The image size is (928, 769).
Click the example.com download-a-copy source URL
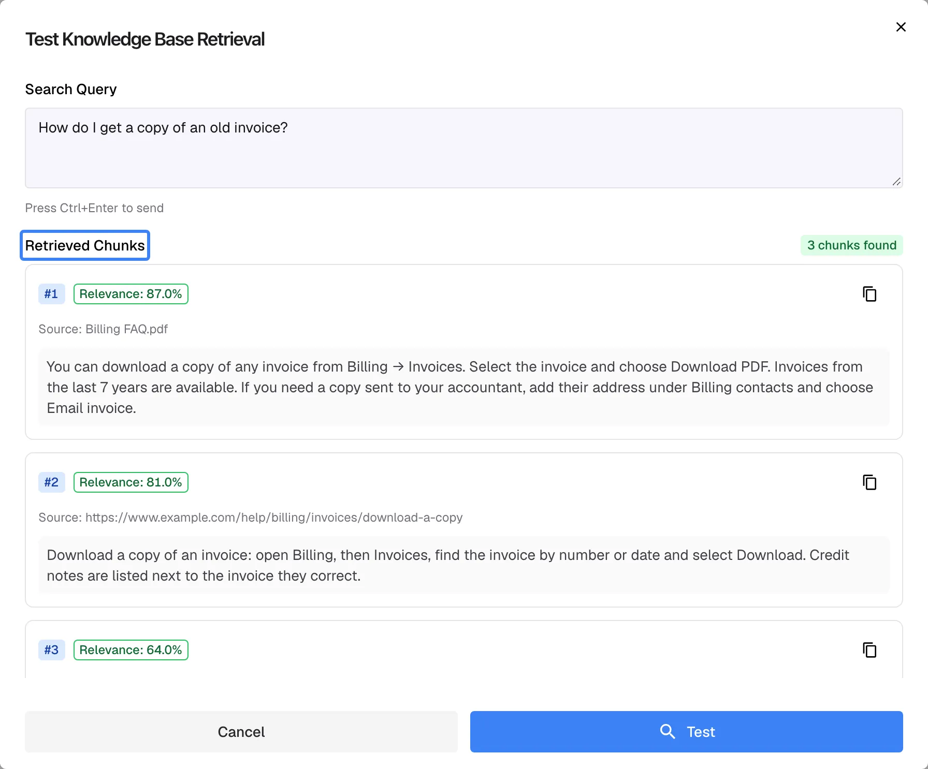click(274, 517)
